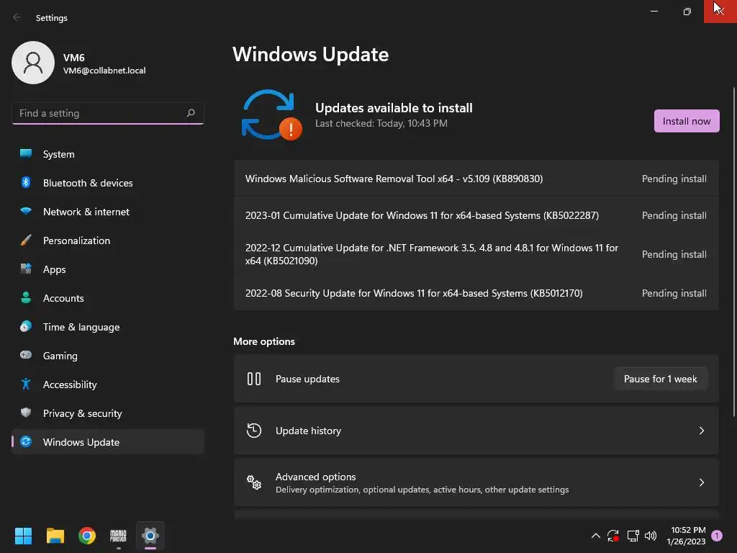Click Pause for 1 week button
Image resolution: width=737 pixels, height=553 pixels.
click(x=661, y=379)
